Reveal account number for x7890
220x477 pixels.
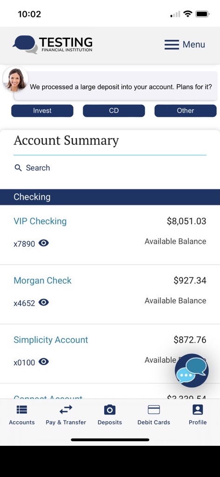(x=44, y=243)
